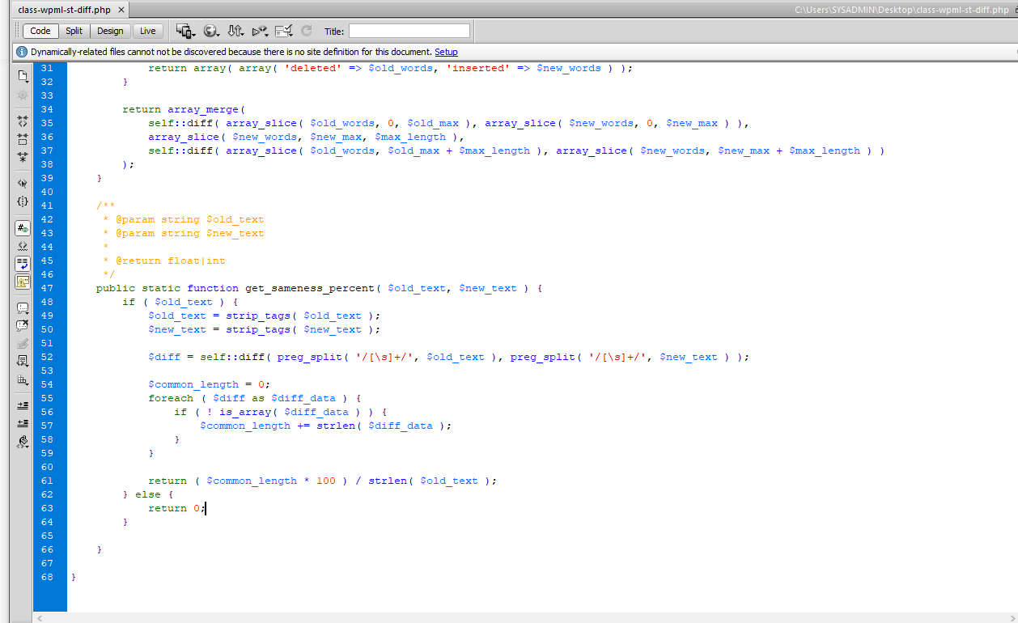This screenshot has width=1018, height=623.
Task: Click the Indent Code icon
Action: (22, 405)
